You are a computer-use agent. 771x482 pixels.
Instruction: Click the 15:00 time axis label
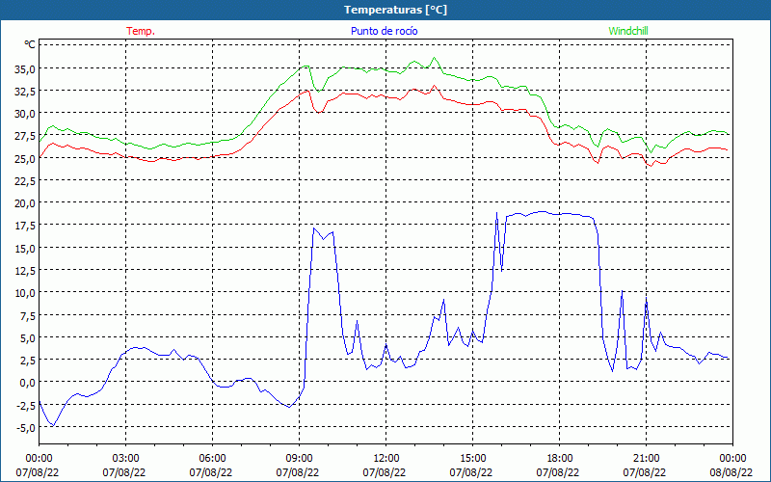472,459
